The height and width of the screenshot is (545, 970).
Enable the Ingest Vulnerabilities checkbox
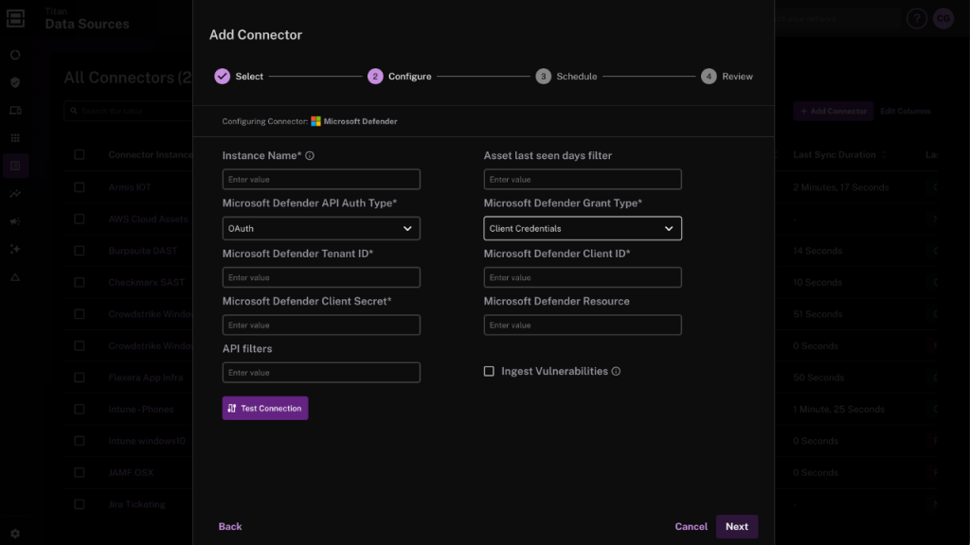pyautogui.click(x=489, y=372)
